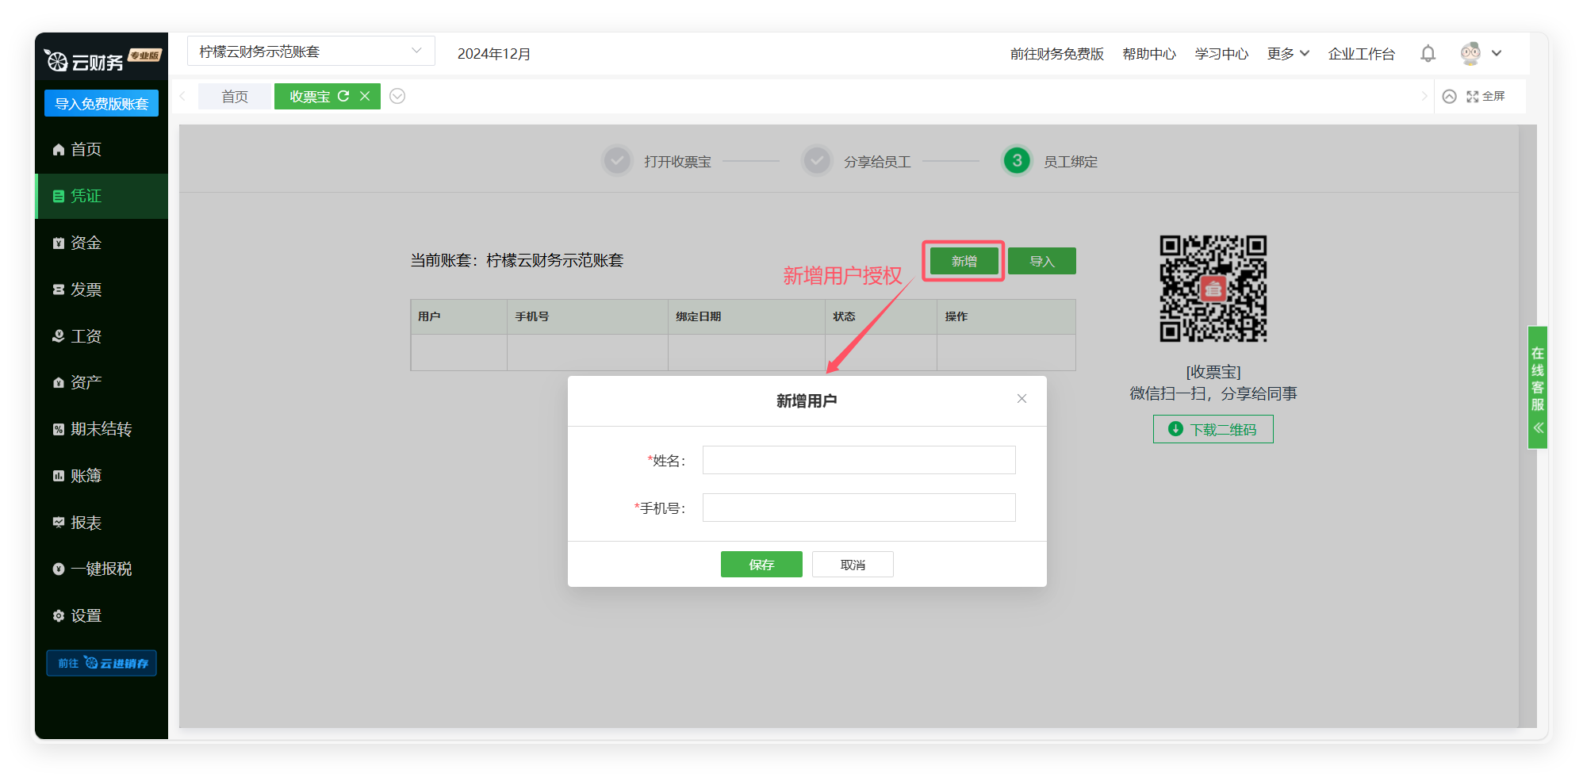1583x774 pixels.
Task: Enter fullscreen with 全屏 icon
Action: [1485, 96]
